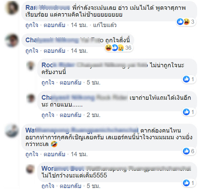Image resolution: width=211 pixels, height=189 pixels.
Task: Open the 2 ชม. timestamp on Cha's reply
Action: (94, 115)
